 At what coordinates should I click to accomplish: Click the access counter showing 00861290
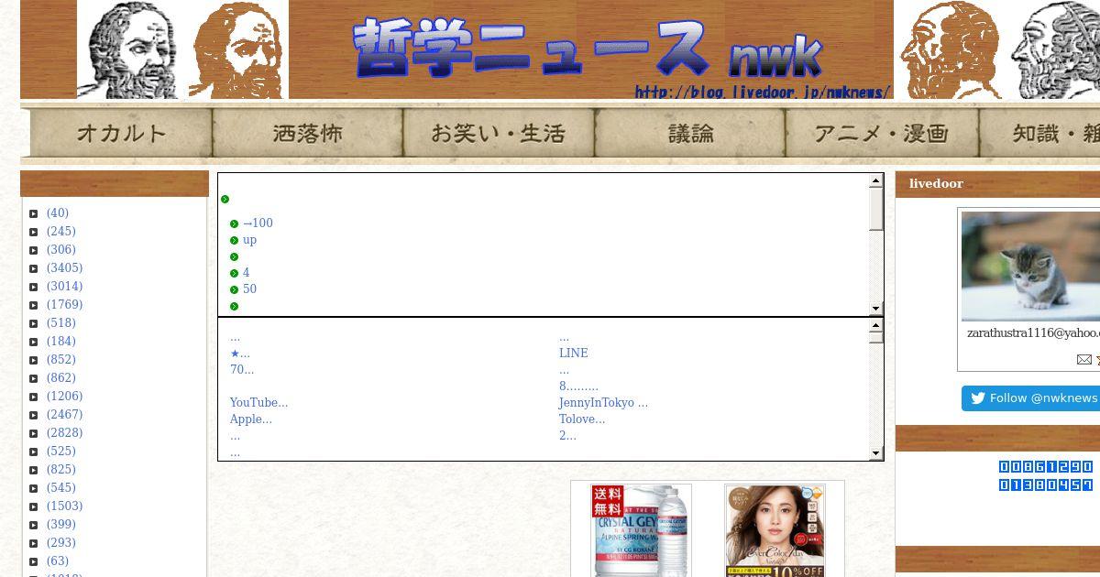(x=1045, y=467)
